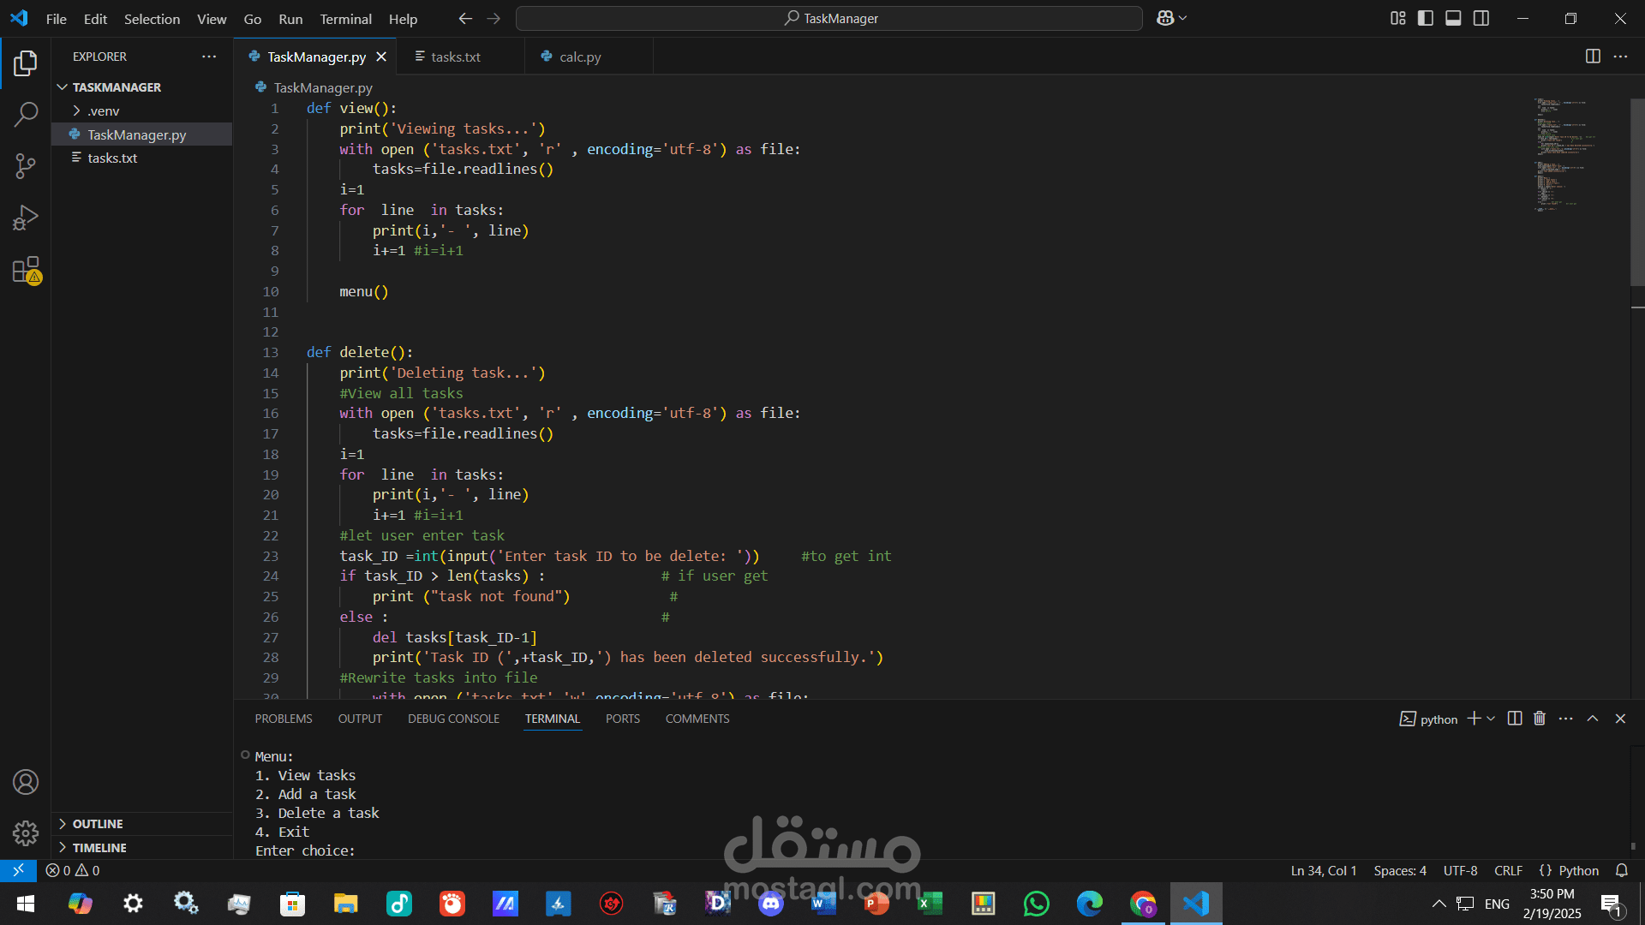Open tasks.txt from the Explorer tree
The width and height of the screenshot is (1645, 925).
click(x=141, y=158)
